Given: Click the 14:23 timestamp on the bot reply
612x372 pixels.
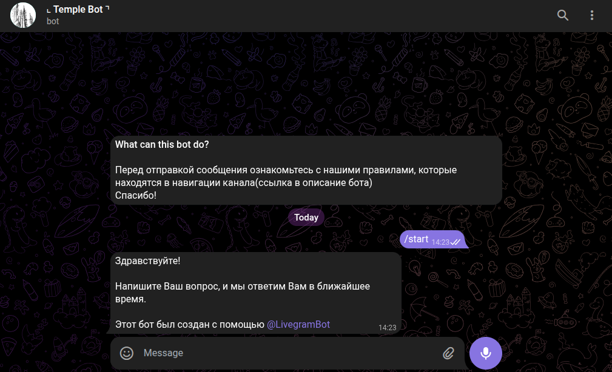Looking at the screenshot, I should point(387,327).
